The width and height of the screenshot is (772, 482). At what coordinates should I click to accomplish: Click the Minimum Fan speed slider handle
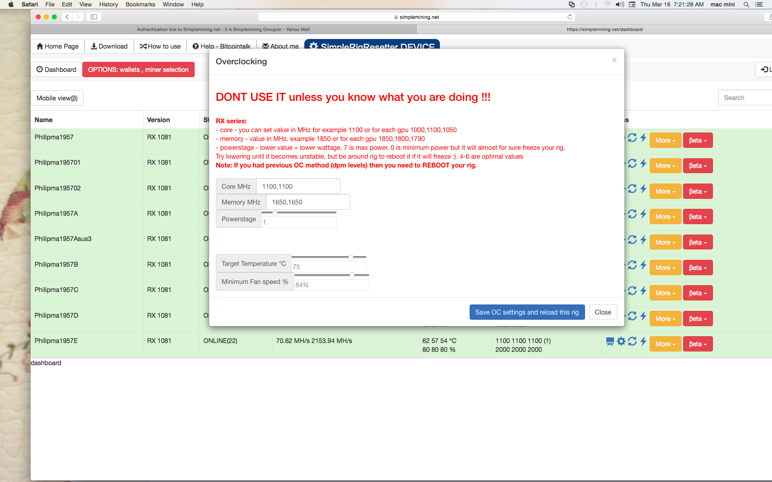(352, 276)
